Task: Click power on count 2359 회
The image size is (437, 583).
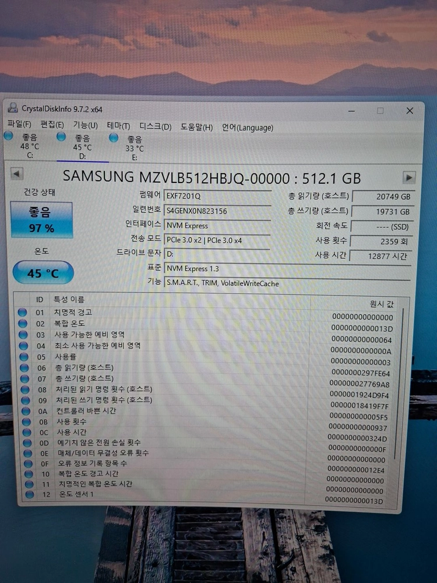Action: [x=381, y=241]
